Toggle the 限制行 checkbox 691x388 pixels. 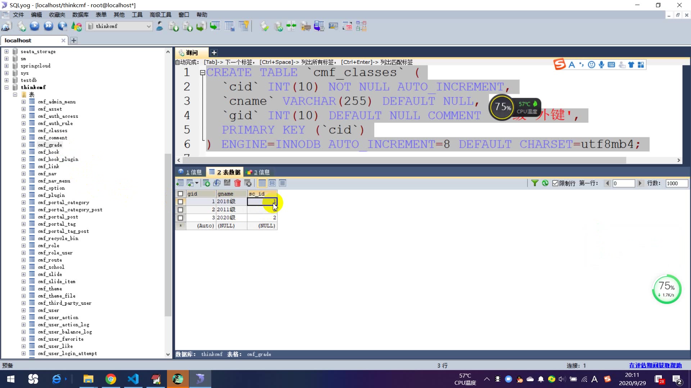click(555, 183)
